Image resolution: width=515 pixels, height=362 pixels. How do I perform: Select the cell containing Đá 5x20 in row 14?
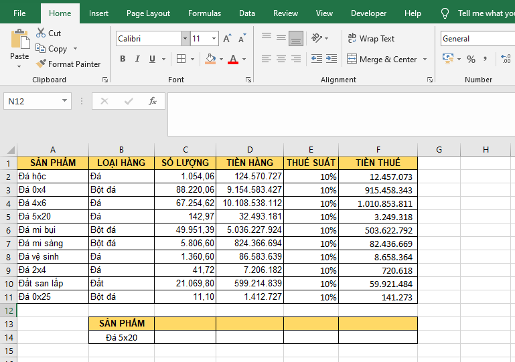coord(121,337)
